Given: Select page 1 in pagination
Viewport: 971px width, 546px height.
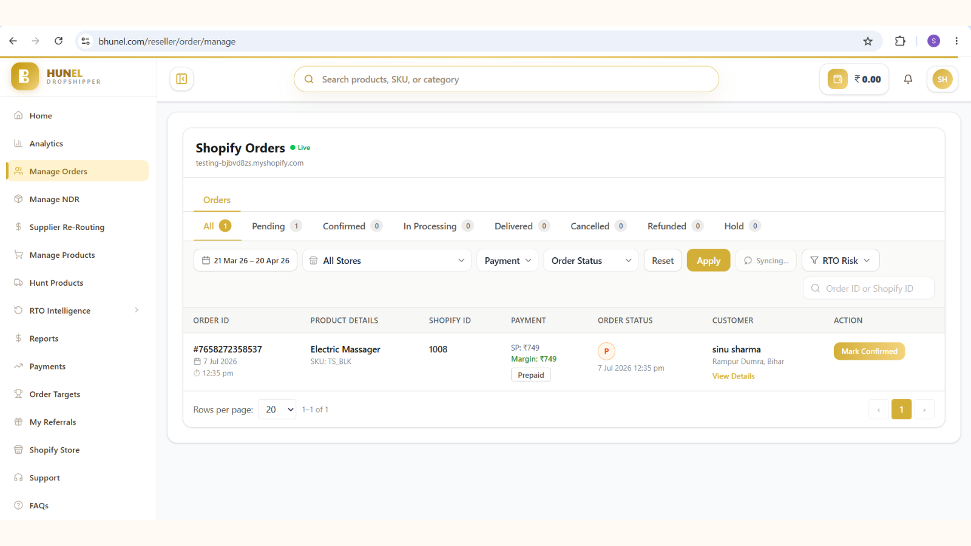Looking at the screenshot, I should 901,409.
